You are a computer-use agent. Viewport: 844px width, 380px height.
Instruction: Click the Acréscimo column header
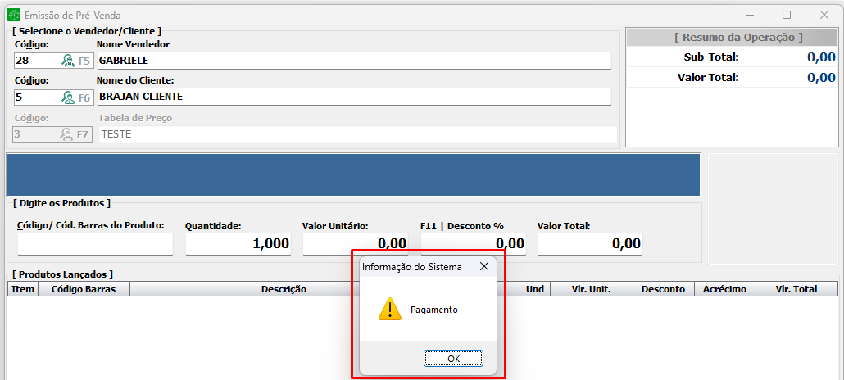point(724,289)
